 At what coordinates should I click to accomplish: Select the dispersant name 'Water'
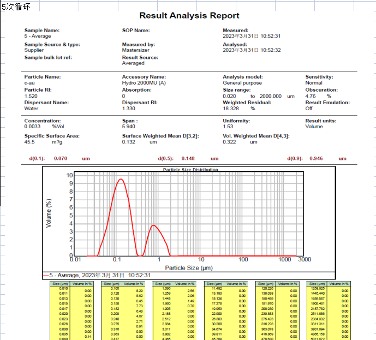point(31,109)
